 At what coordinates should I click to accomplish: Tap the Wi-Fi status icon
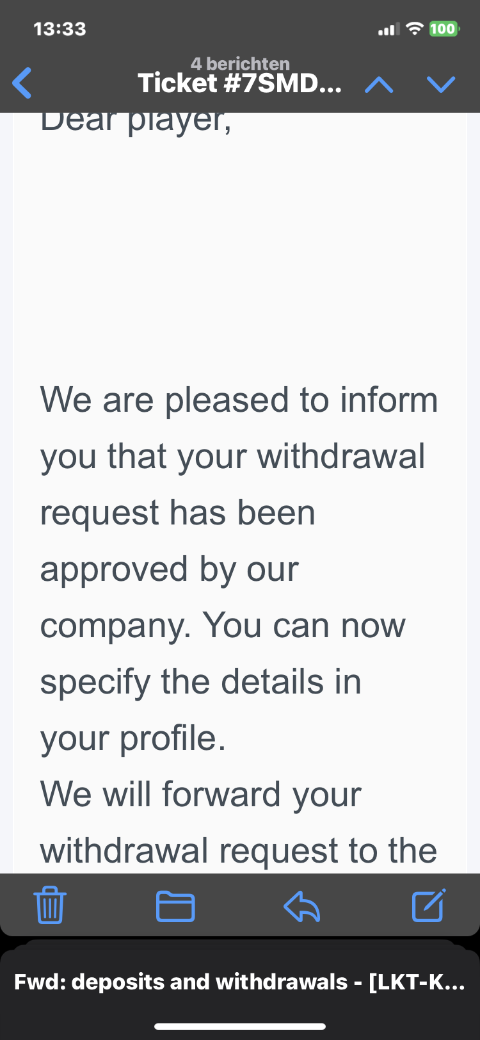click(415, 29)
